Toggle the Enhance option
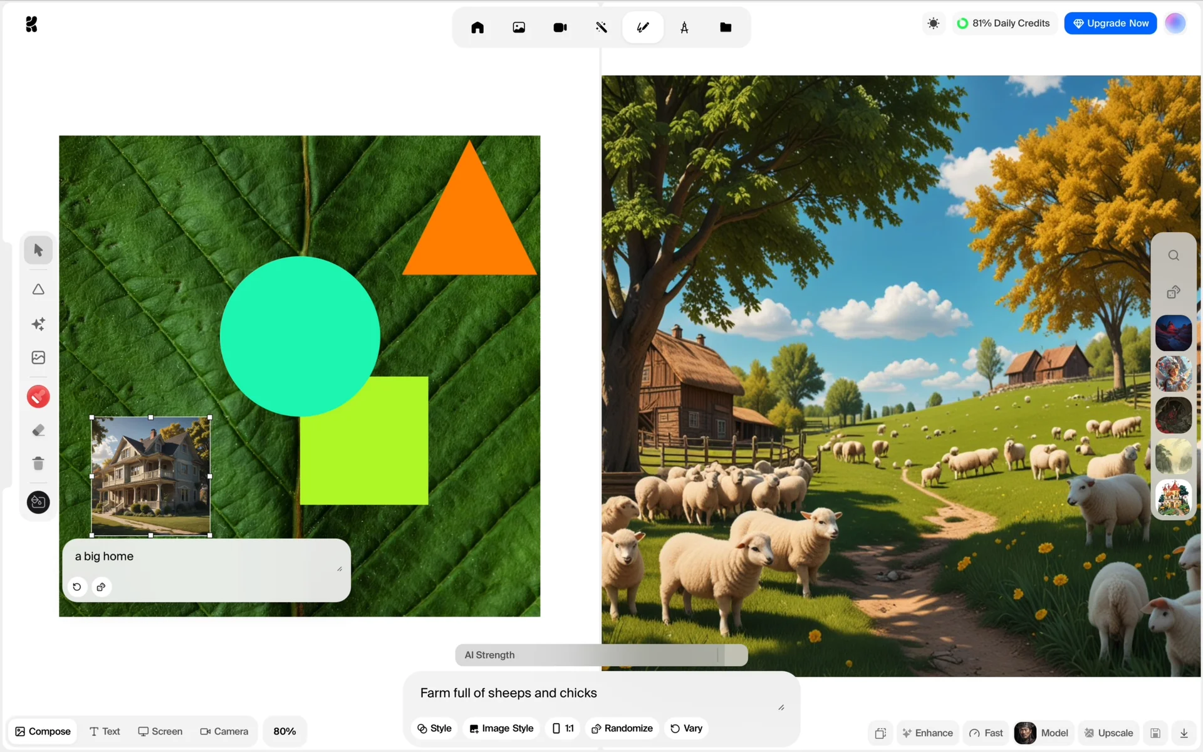Screen dimensions: 1203x752 tap(927, 733)
